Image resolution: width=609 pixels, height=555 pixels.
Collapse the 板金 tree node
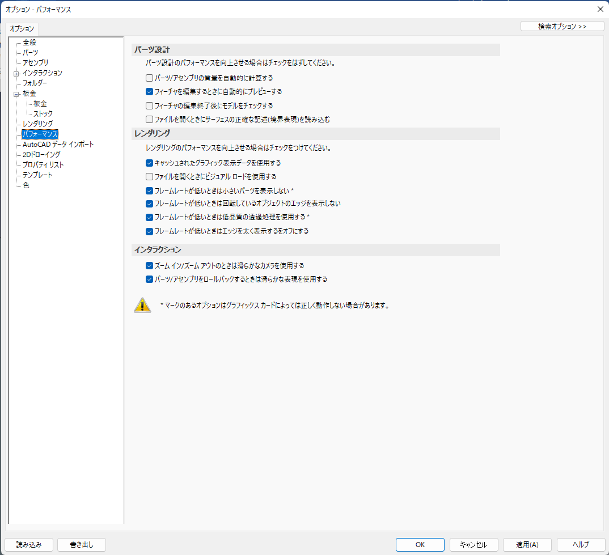(x=16, y=94)
